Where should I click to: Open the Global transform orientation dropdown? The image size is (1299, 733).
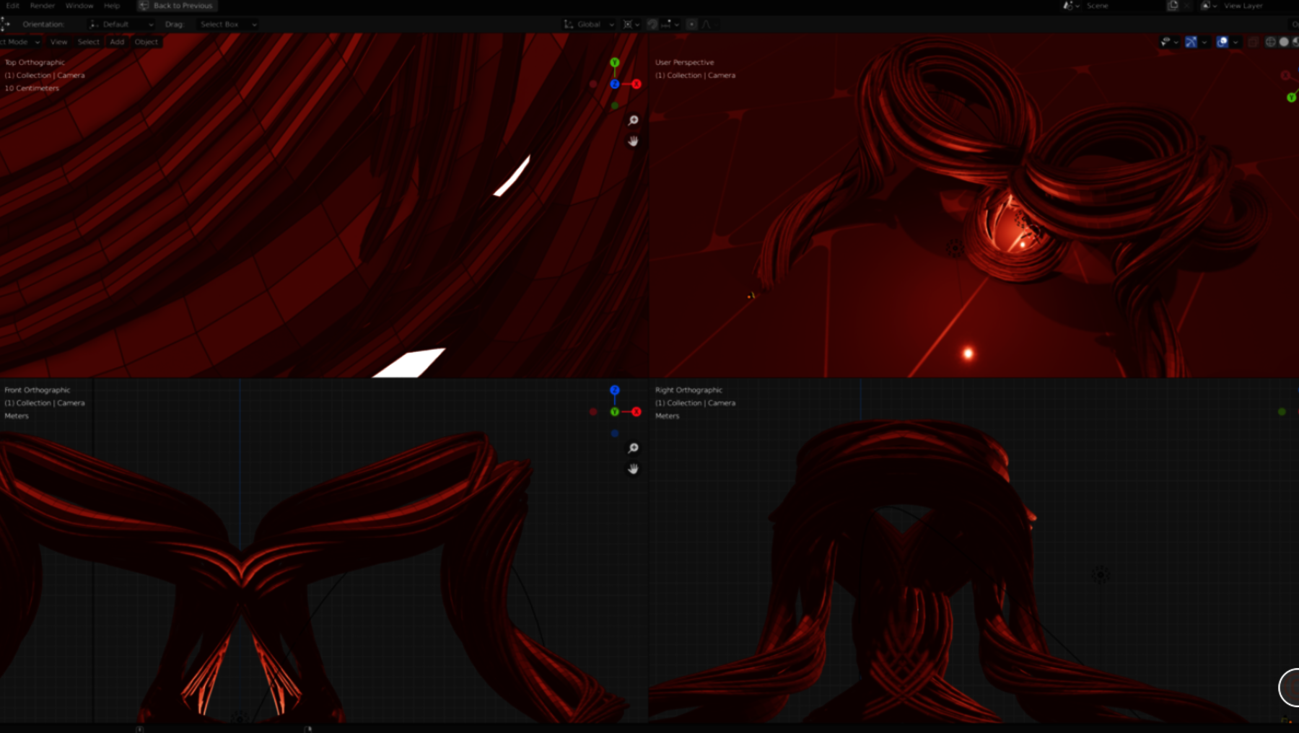pyautogui.click(x=589, y=25)
